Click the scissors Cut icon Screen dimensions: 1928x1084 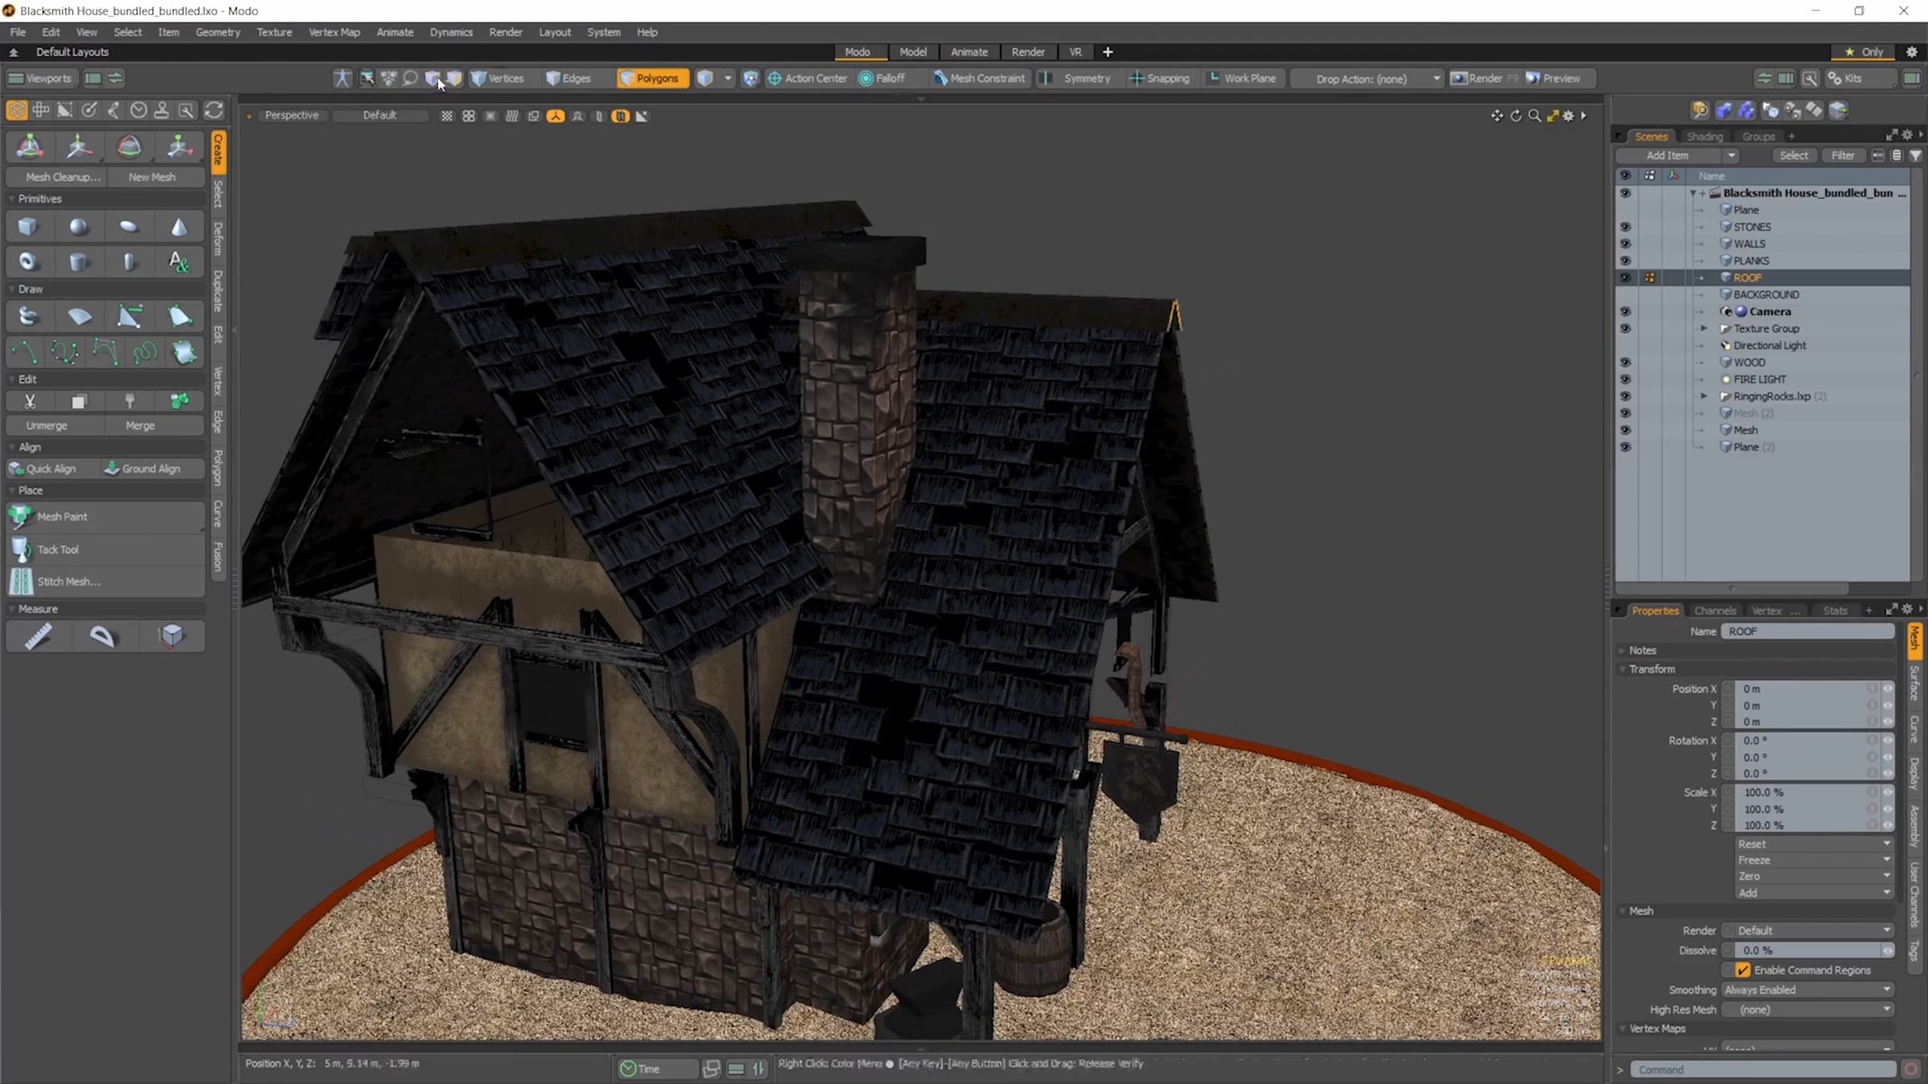30,401
